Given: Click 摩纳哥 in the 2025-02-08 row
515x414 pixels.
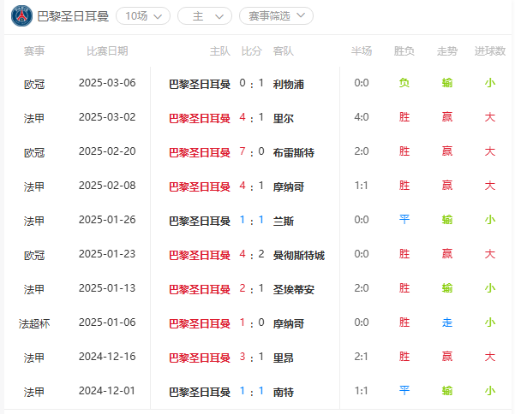Looking at the screenshot, I should point(289,186).
